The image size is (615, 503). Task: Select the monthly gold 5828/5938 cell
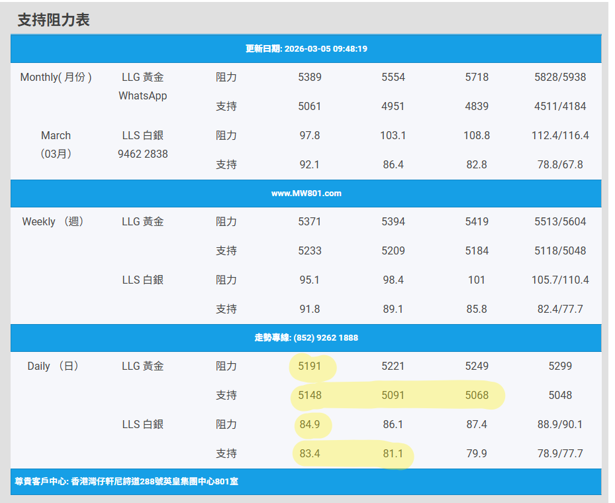[x=560, y=78]
